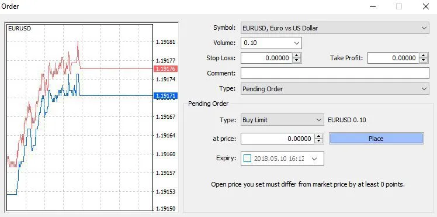Focus the Comment text field

335,73
